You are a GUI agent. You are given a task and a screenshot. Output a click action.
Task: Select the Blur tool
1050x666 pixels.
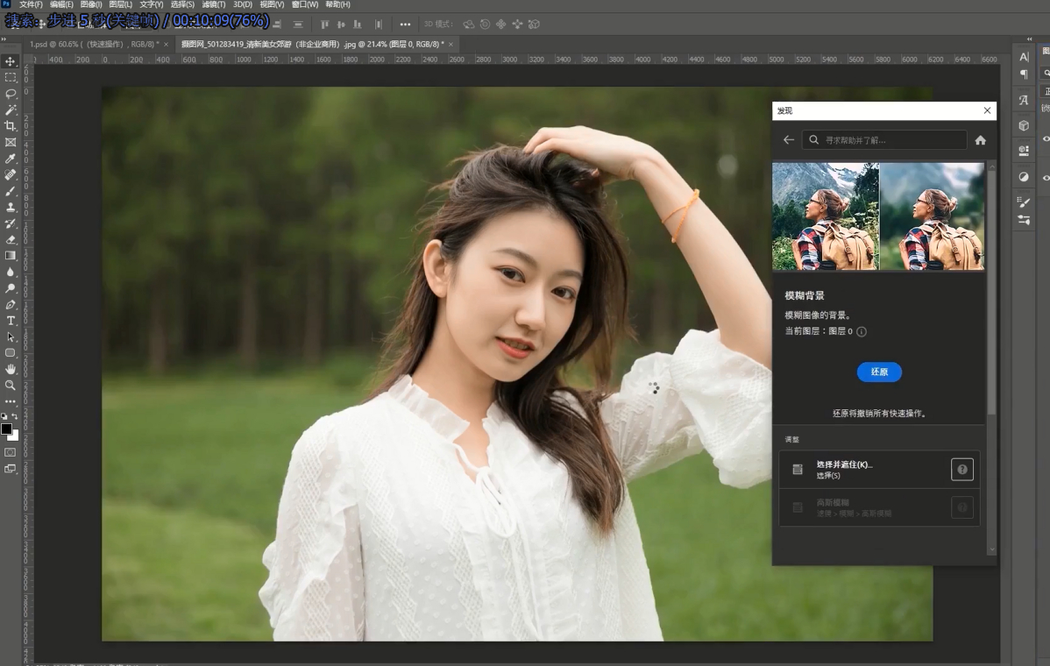point(10,272)
